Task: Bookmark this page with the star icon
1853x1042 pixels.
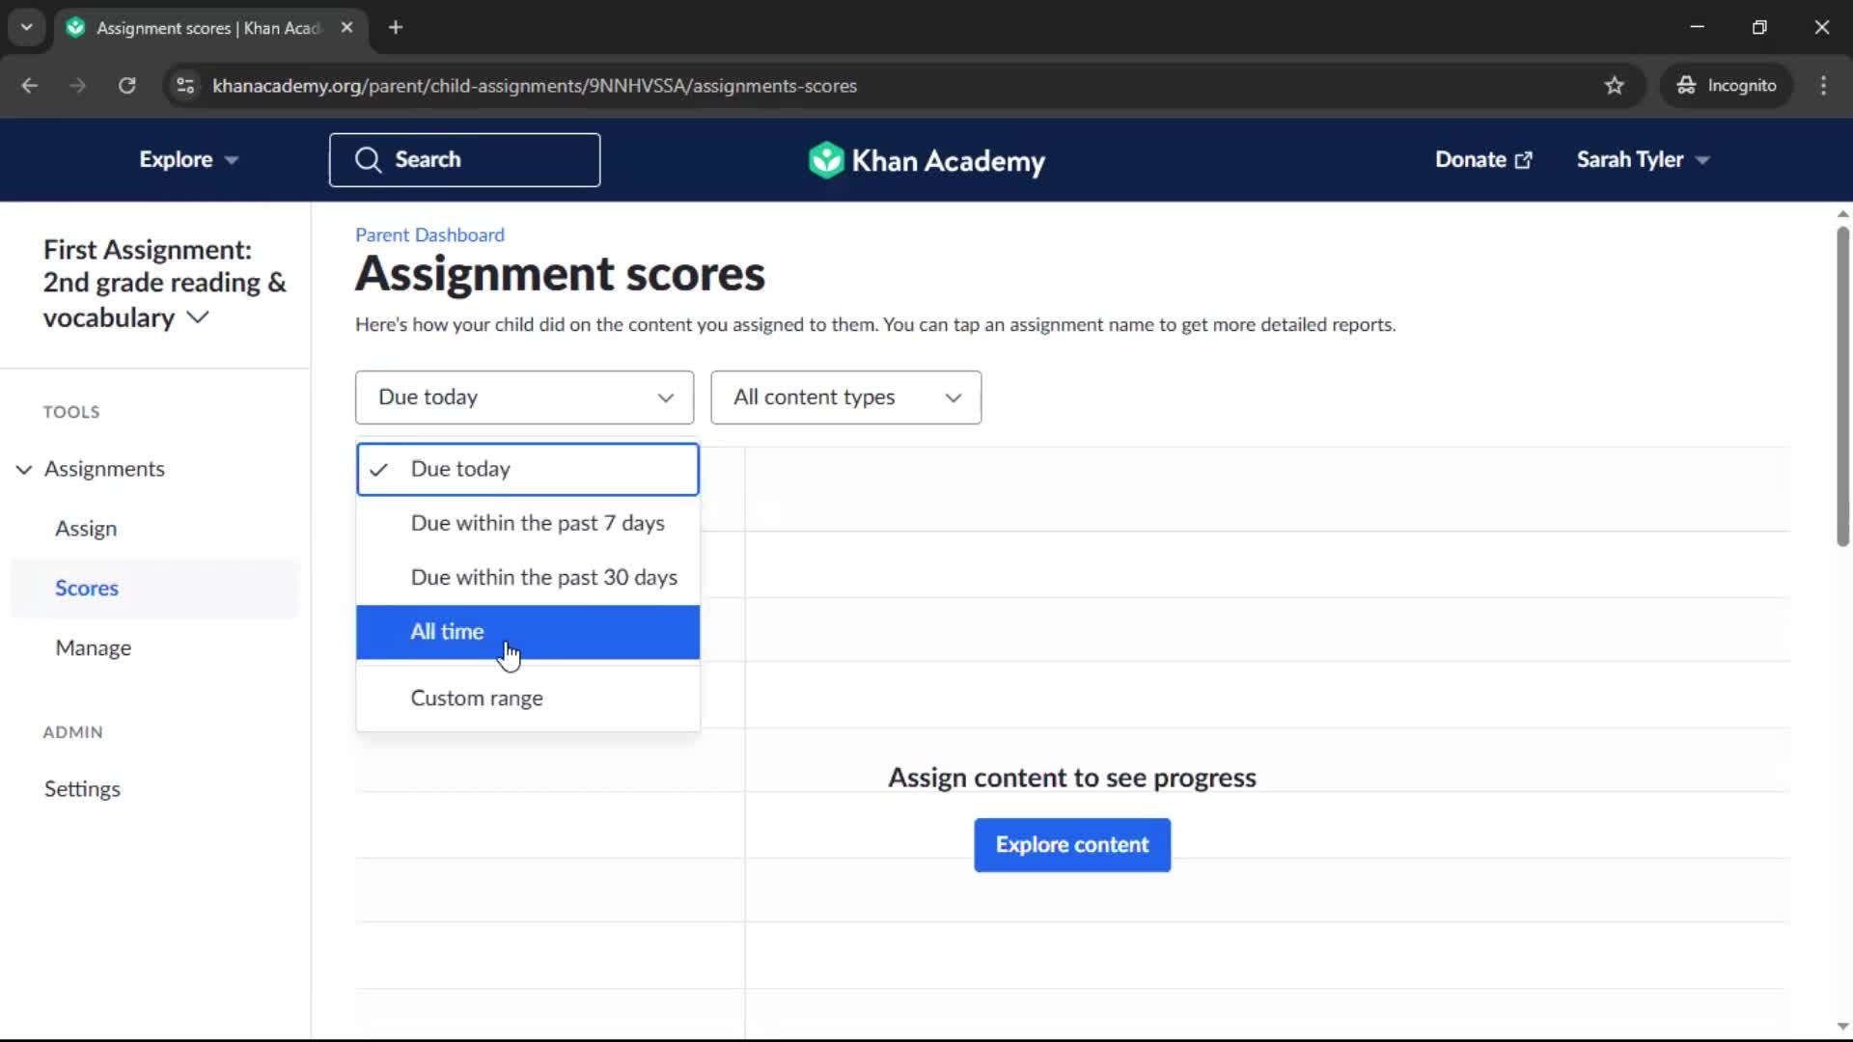Action: click(1614, 86)
